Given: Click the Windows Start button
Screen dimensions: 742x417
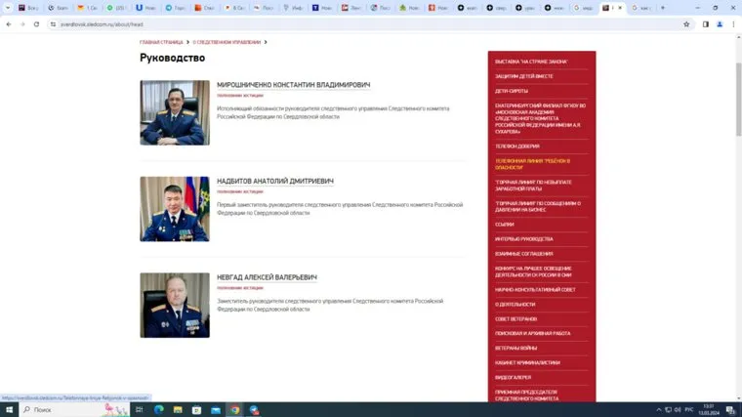Looking at the screenshot, I should click(x=9, y=409).
